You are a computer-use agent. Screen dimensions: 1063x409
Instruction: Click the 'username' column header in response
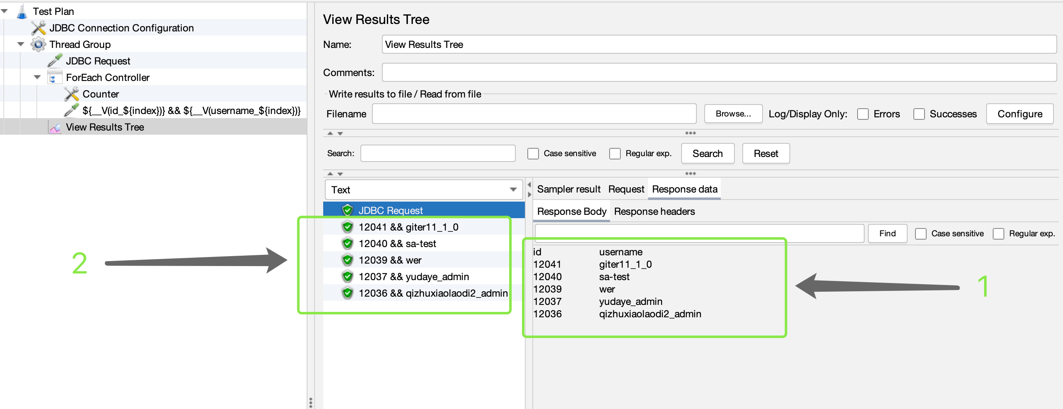pos(621,252)
